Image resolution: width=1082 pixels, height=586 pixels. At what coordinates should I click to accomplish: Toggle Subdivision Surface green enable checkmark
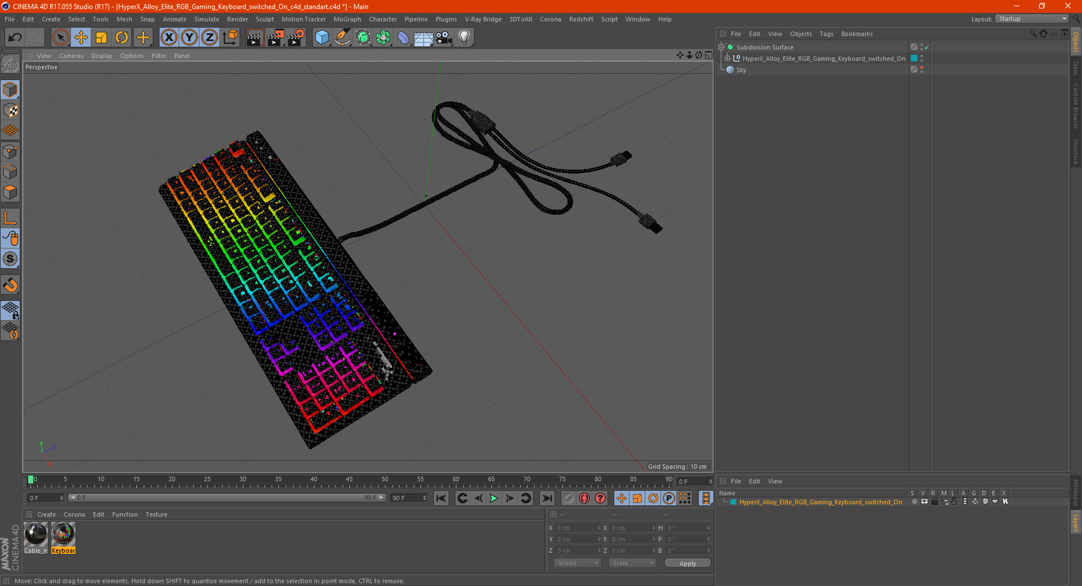(927, 47)
